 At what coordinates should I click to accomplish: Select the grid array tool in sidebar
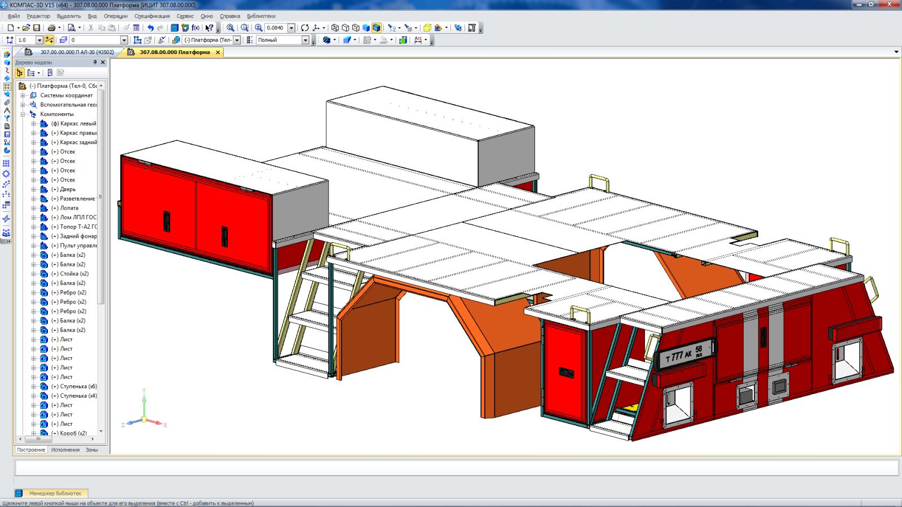(6, 163)
